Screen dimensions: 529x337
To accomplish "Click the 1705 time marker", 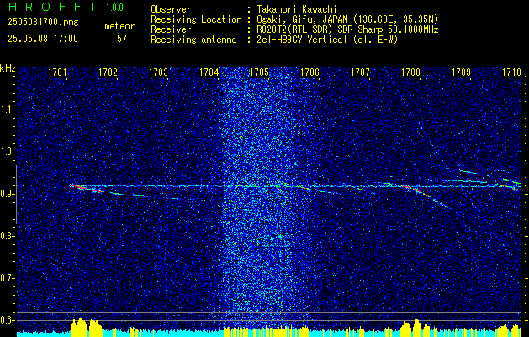I will tap(259, 72).
